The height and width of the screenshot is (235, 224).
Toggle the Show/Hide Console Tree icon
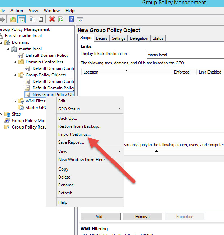pos(21,19)
